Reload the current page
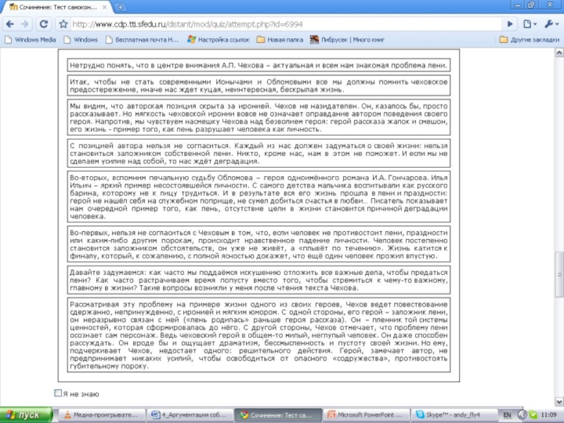 (44, 24)
